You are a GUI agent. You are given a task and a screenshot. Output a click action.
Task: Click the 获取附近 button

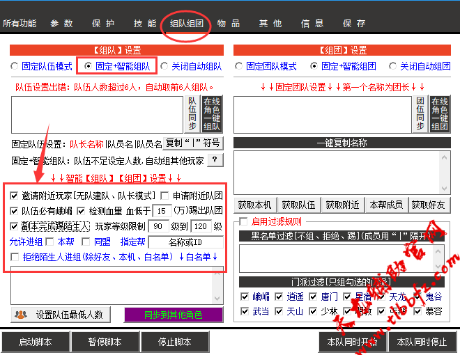343,205
